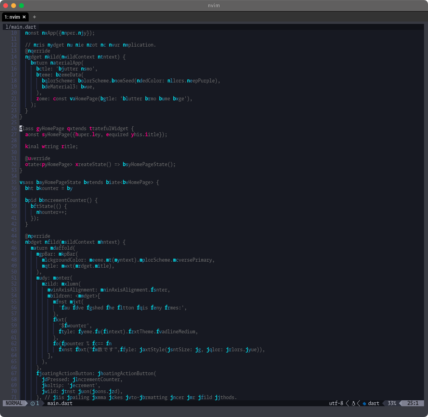This screenshot has width=428, height=417.
Task: Click '@nqerride' annotation on line 13
Action: pyautogui.click(x=38, y=51)
